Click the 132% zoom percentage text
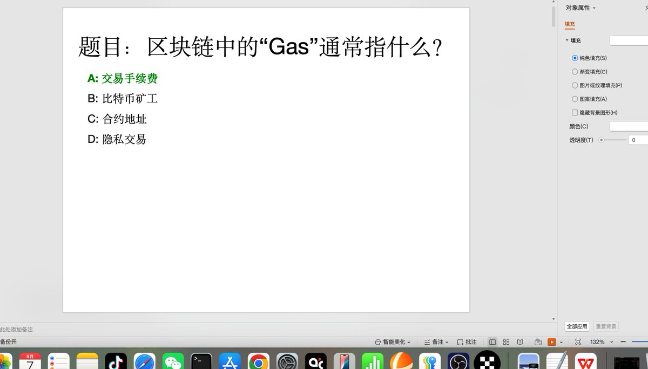This screenshot has height=369, width=648. tap(597, 342)
